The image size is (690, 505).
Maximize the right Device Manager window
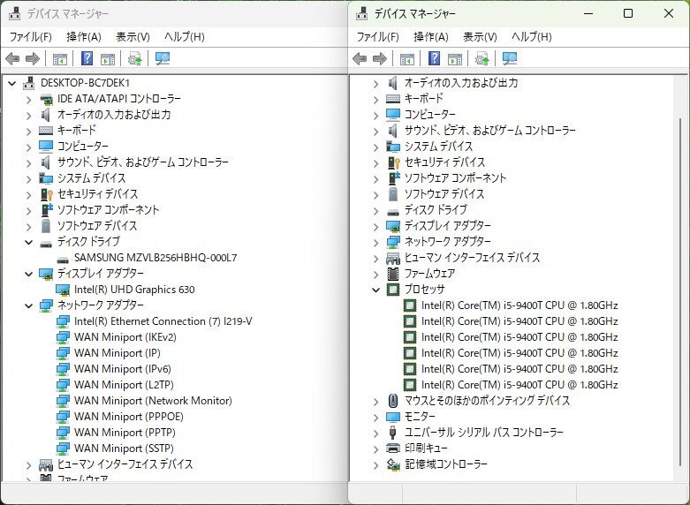pos(628,13)
